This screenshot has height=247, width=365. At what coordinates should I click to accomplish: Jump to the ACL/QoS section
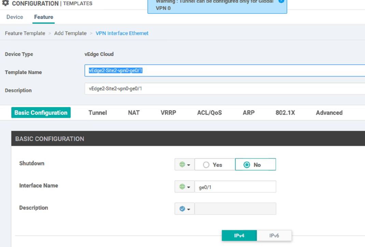(210, 113)
